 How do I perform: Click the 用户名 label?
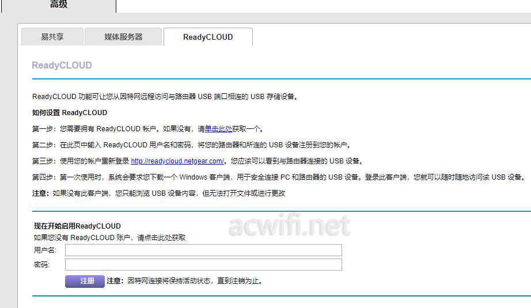tap(45, 250)
